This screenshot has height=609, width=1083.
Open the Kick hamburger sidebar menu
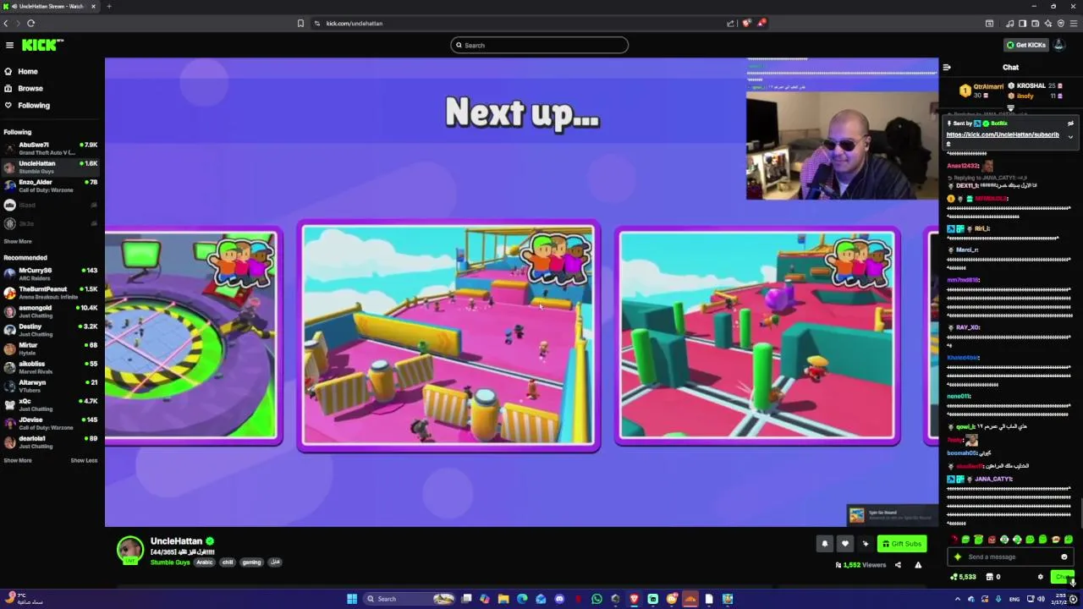pos(9,45)
